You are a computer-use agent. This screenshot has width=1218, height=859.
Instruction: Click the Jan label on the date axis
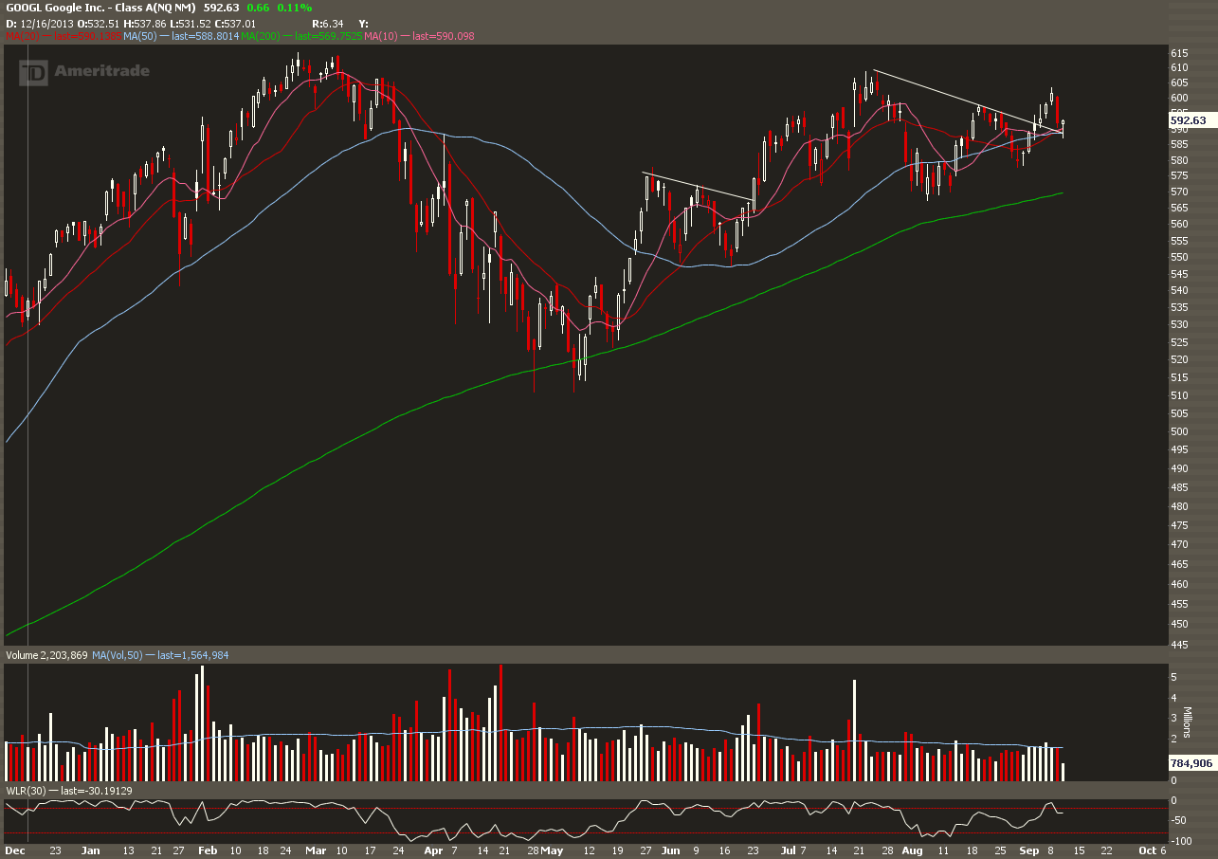pyautogui.click(x=91, y=850)
